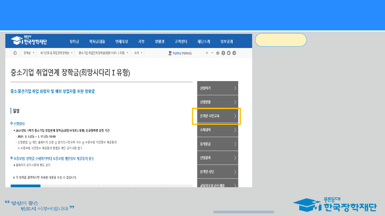Screen dimensions: 385x216
Task: Click the print page icon
Action: tap(218, 53)
